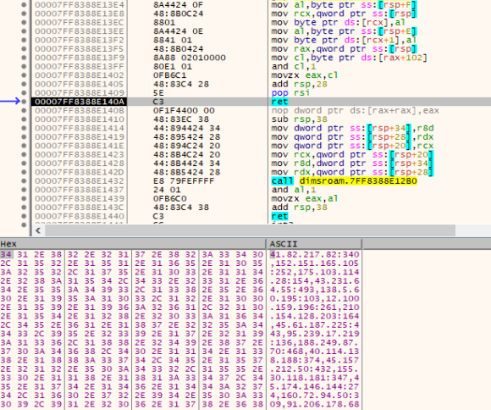Viewport: 491px width, 410px height.
Task: Toggle breakpoint dot at address 00007FF8388E1432
Action: [x=24, y=181]
